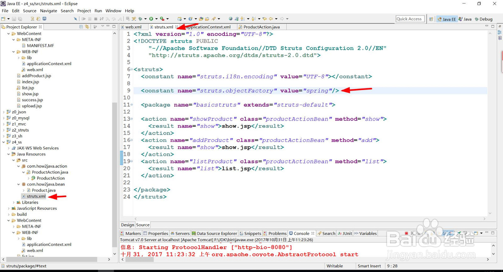Viewport: 503px width, 272px height.
Task: Collapse all in Project Explorer
Action: click(x=81, y=27)
